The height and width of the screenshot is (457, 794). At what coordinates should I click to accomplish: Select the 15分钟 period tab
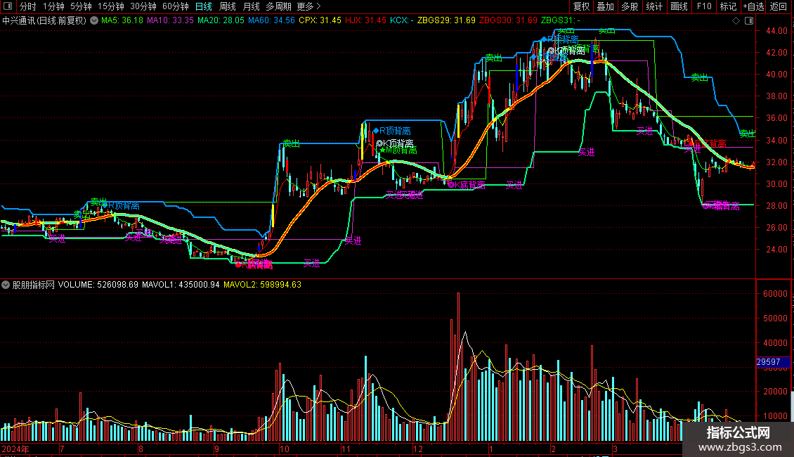111,6
